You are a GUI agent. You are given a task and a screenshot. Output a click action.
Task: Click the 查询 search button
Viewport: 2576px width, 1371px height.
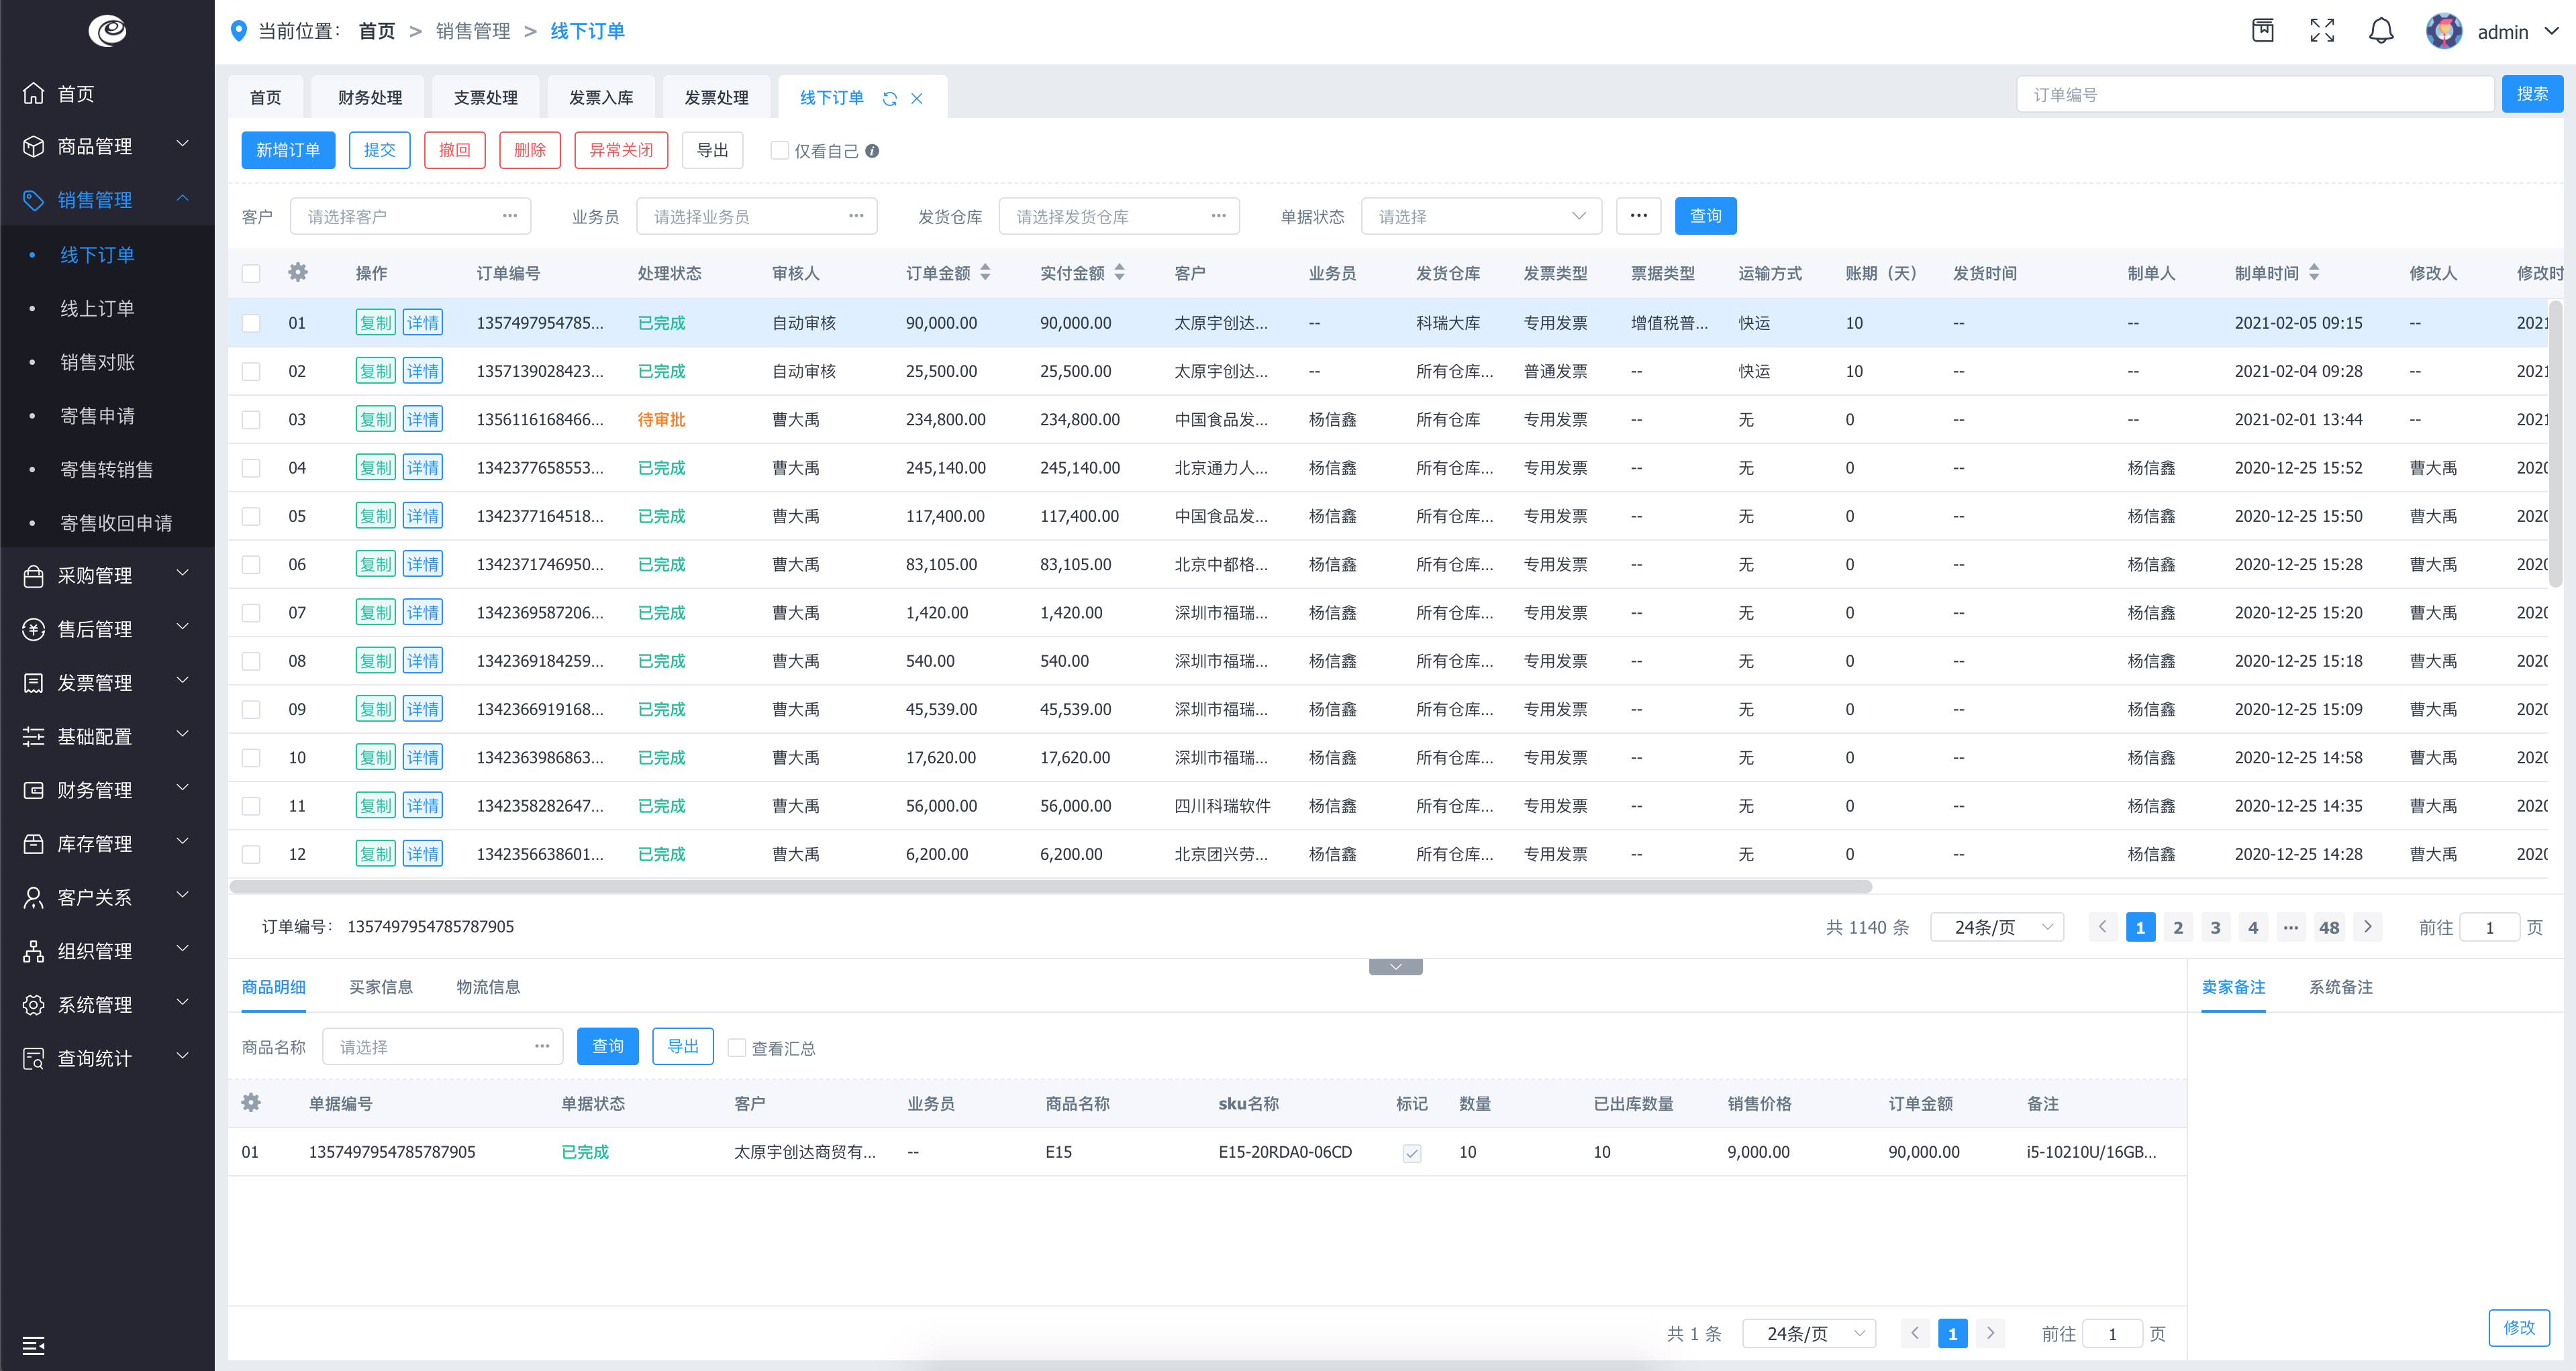click(x=1707, y=216)
